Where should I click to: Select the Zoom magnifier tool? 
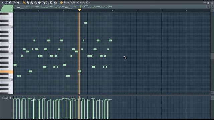[51, 3]
